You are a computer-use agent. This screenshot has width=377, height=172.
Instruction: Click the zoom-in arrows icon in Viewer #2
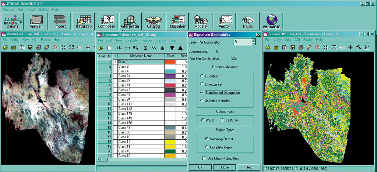point(326,47)
